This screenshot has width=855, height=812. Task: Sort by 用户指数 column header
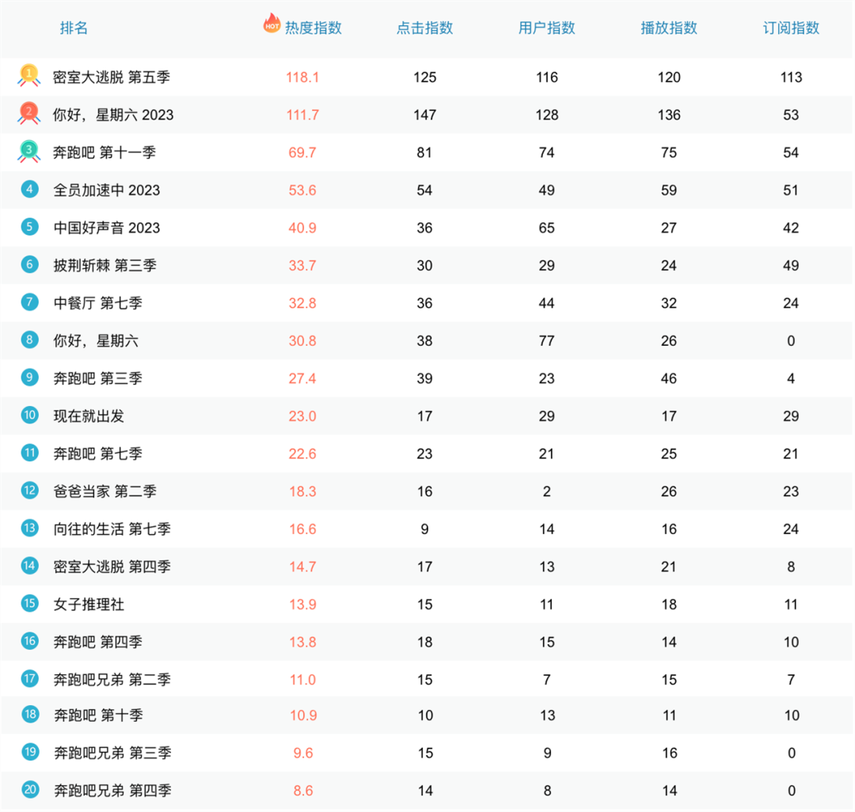coord(547,28)
